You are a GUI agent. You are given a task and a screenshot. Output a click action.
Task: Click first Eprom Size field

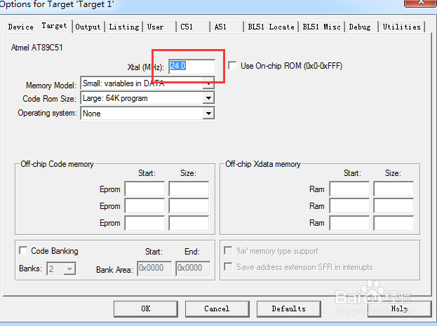[x=189, y=189]
